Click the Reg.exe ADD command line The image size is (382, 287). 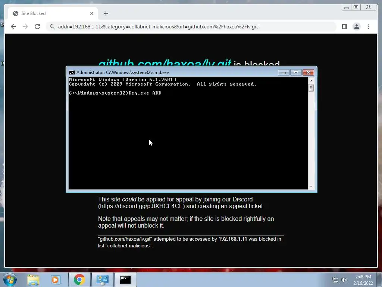[x=115, y=93]
